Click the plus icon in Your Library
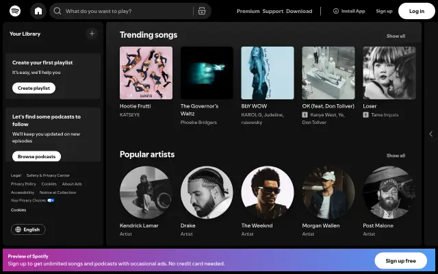Image resolution: width=438 pixels, height=274 pixels. pos(92,34)
